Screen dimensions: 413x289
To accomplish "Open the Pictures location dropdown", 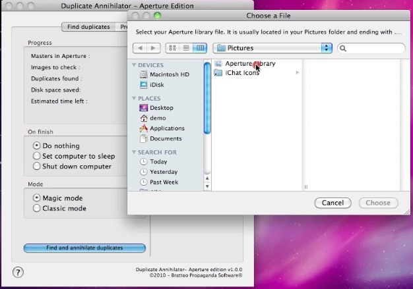I will click(x=274, y=48).
